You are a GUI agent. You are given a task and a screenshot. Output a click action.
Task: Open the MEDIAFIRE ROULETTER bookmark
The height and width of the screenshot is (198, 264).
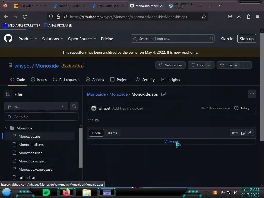[x=22, y=25]
